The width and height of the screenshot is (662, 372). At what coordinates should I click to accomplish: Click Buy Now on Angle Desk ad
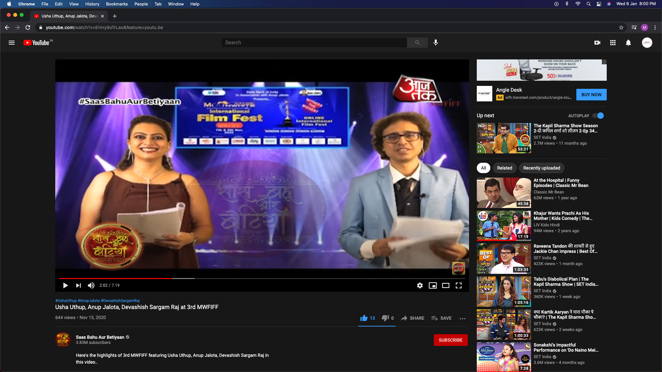592,95
